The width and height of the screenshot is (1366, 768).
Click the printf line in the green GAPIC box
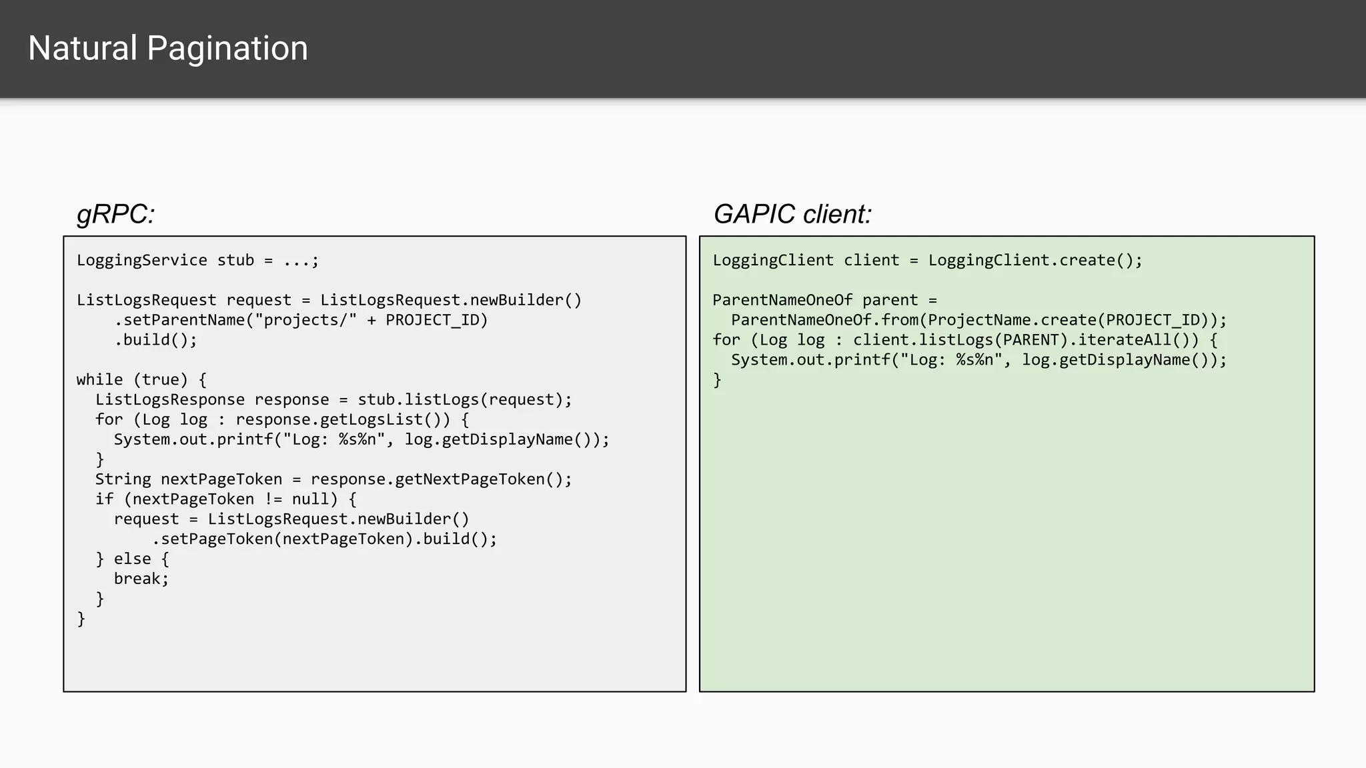pos(978,360)
